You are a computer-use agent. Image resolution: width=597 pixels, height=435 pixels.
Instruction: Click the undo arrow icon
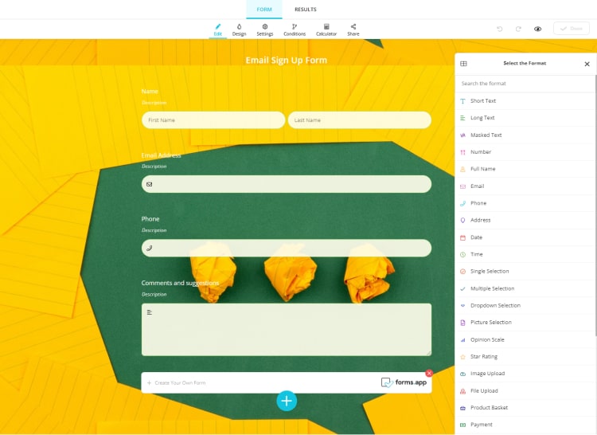[x=500, y=29]
